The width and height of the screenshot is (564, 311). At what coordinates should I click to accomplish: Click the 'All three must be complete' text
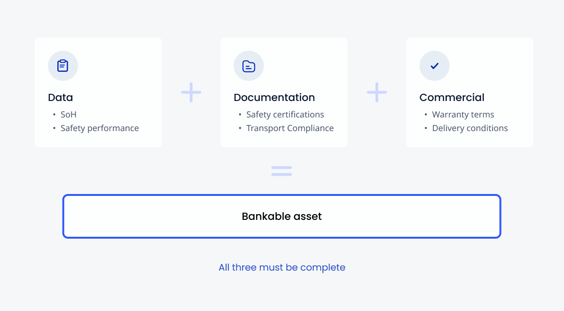[282, 267]
